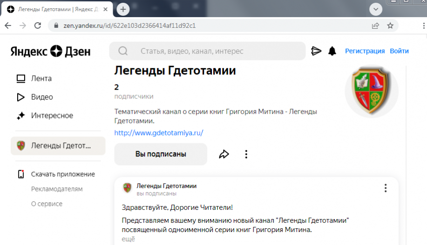Close the Легенды Гдетотамии tab
427x245 pixels.
pyautogui.click(x=106, y=9)
